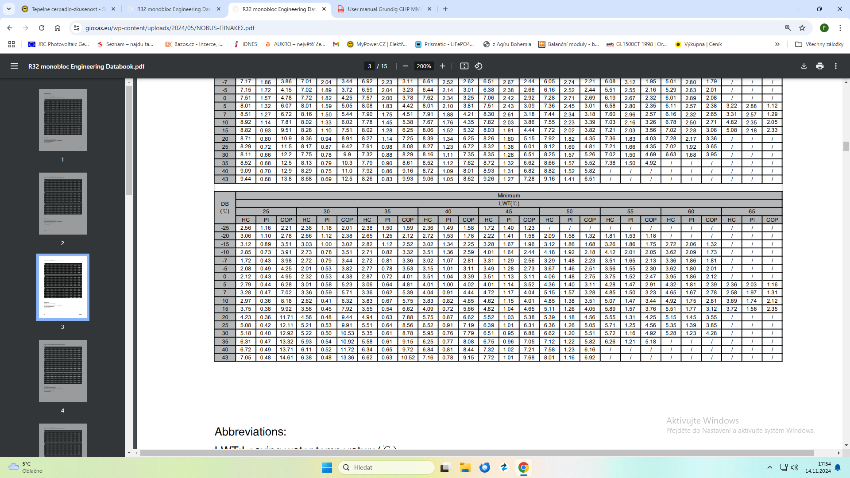The height and width of the screenshot is (478, 850).
Task: Print the PDF document
Action: 819,66
